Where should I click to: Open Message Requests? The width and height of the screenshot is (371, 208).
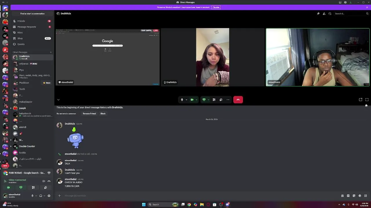[32, 27]
